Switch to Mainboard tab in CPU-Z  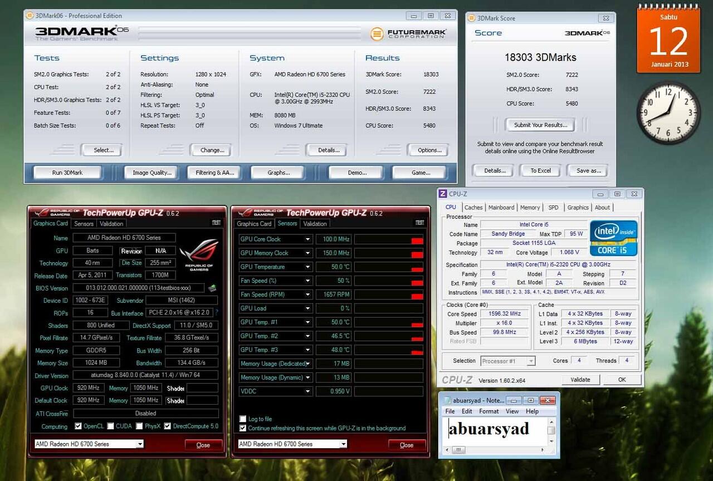(501, 208)
